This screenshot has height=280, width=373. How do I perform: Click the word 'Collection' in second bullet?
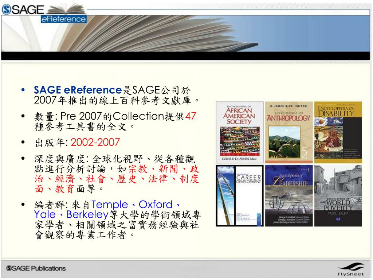coord(139,116)
